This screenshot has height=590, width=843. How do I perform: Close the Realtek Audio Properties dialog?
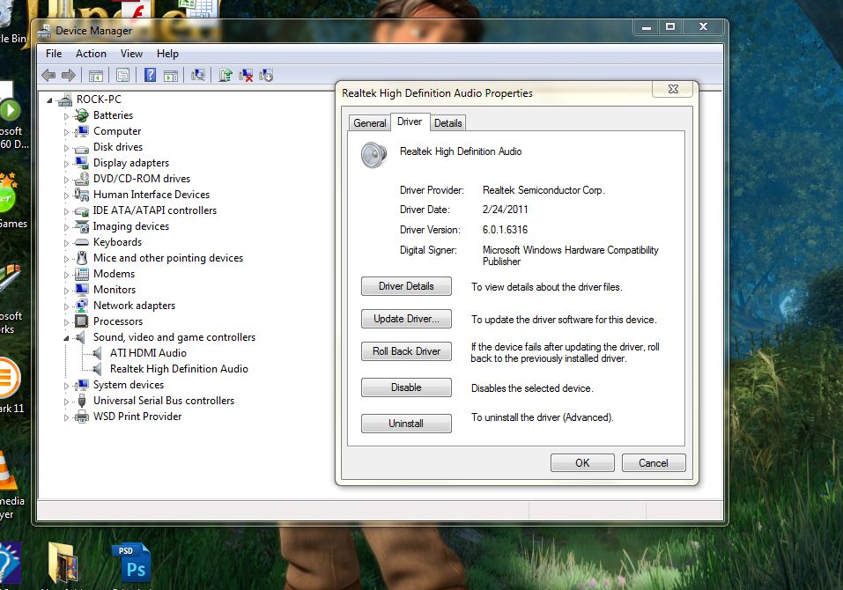[673, 89]
